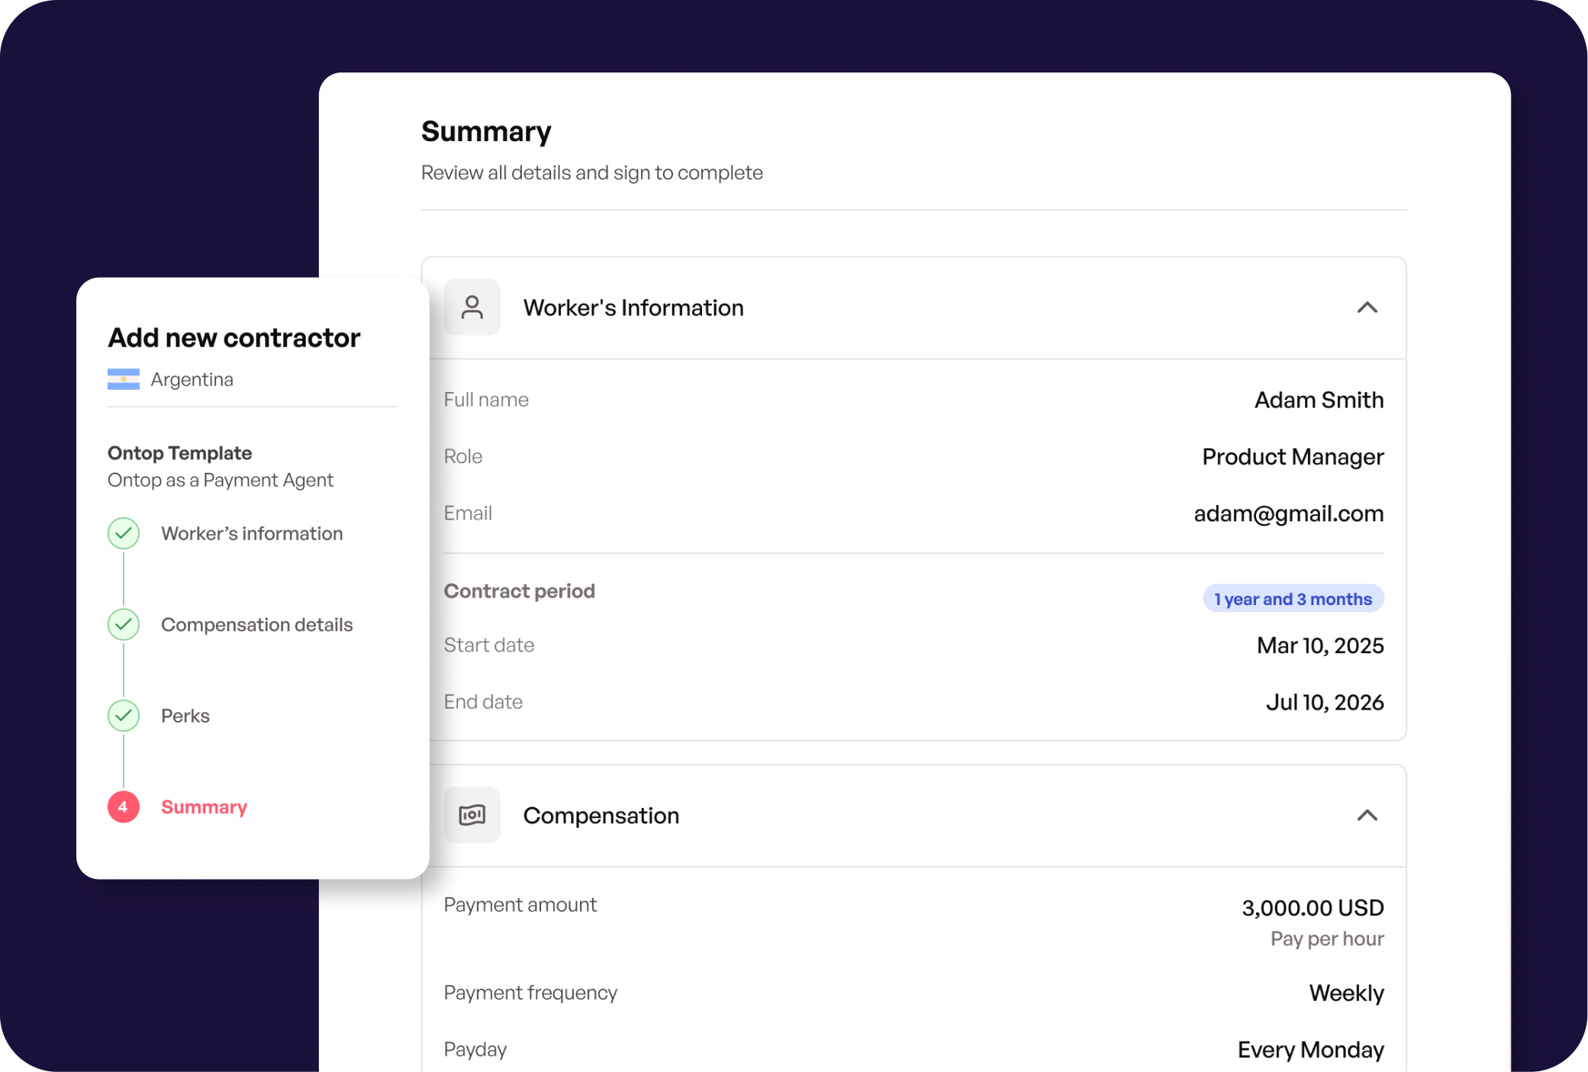Click the '1 year and 3 months' contract badge

click(1293, 598)
